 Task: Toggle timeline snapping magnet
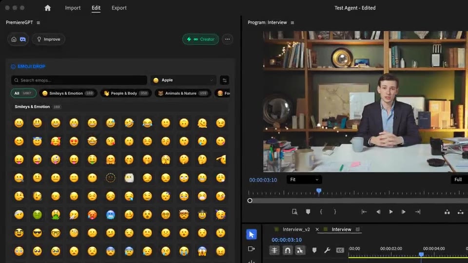288,250
